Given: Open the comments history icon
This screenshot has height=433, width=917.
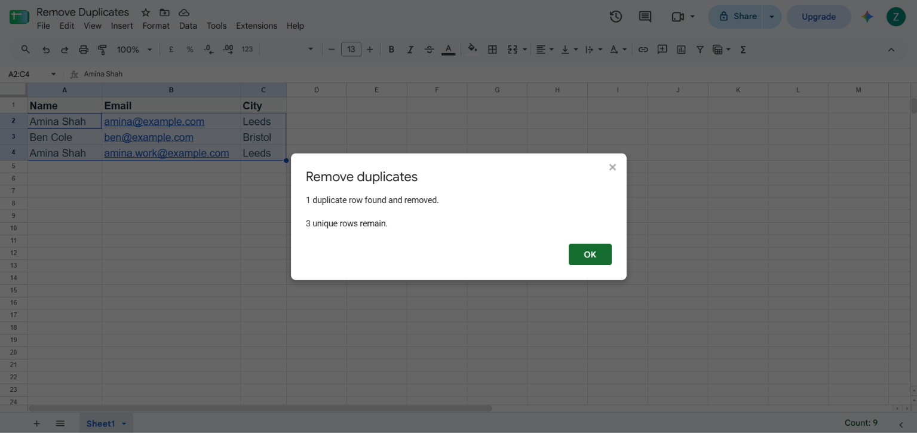Looking at the screenshot, I should click(x=645, y=17).
